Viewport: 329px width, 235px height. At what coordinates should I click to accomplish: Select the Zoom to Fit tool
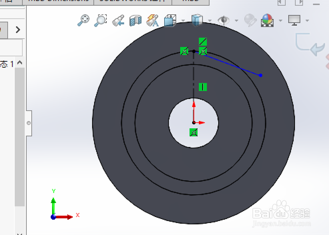pyautogui.click(x=83, y=20)
